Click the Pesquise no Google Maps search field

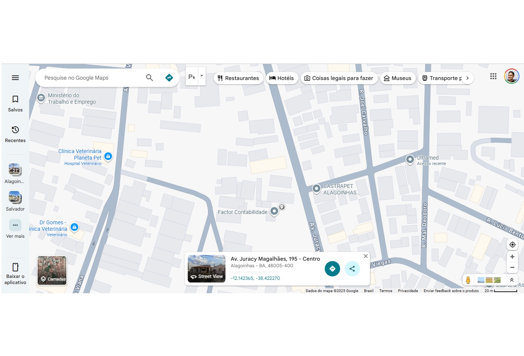92,78
